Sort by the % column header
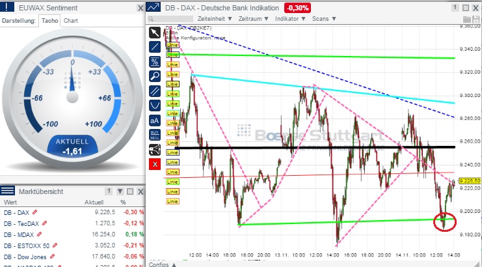This screenshot has width=482, height=267. point(123,203)
